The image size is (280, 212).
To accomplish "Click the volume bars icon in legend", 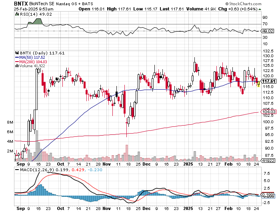I will click(x=17, y=66).
